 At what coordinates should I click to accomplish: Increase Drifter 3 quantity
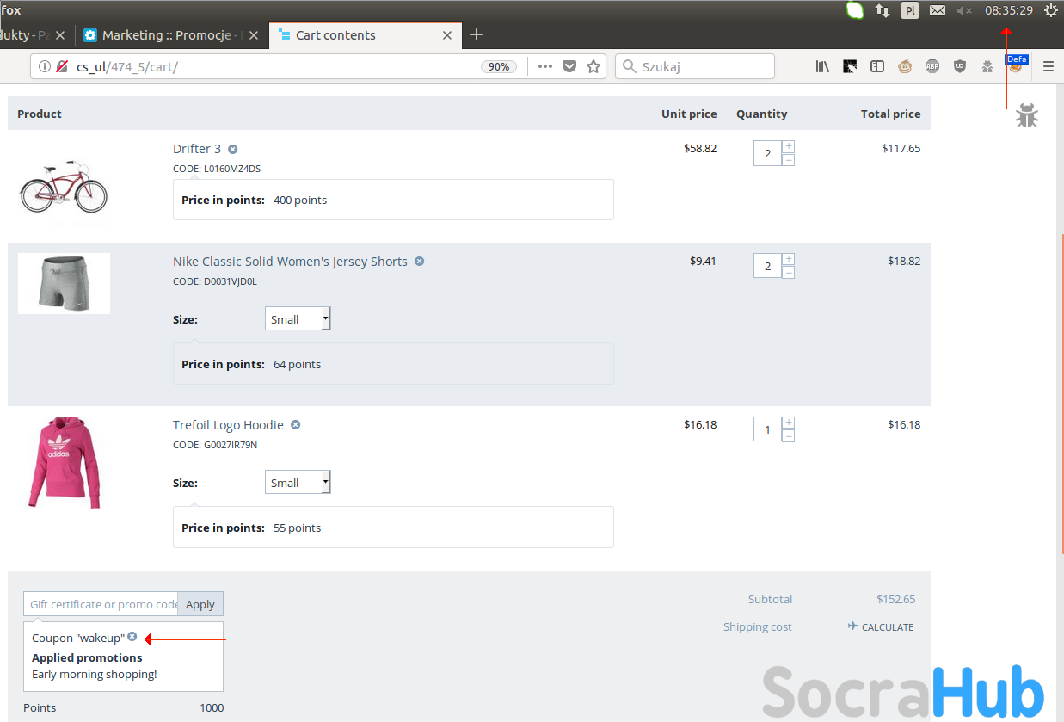pyautogui.click(x=789, y=146)
